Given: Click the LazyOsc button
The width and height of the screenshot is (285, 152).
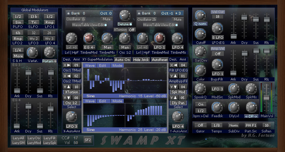Looking at the screenshot, I should click(x=34, y=138).
